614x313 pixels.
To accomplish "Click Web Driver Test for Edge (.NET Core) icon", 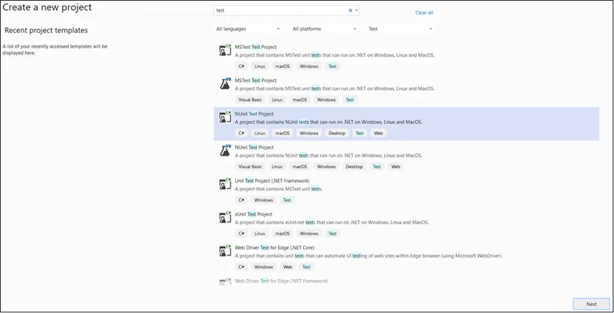I will tap(224, 250).
